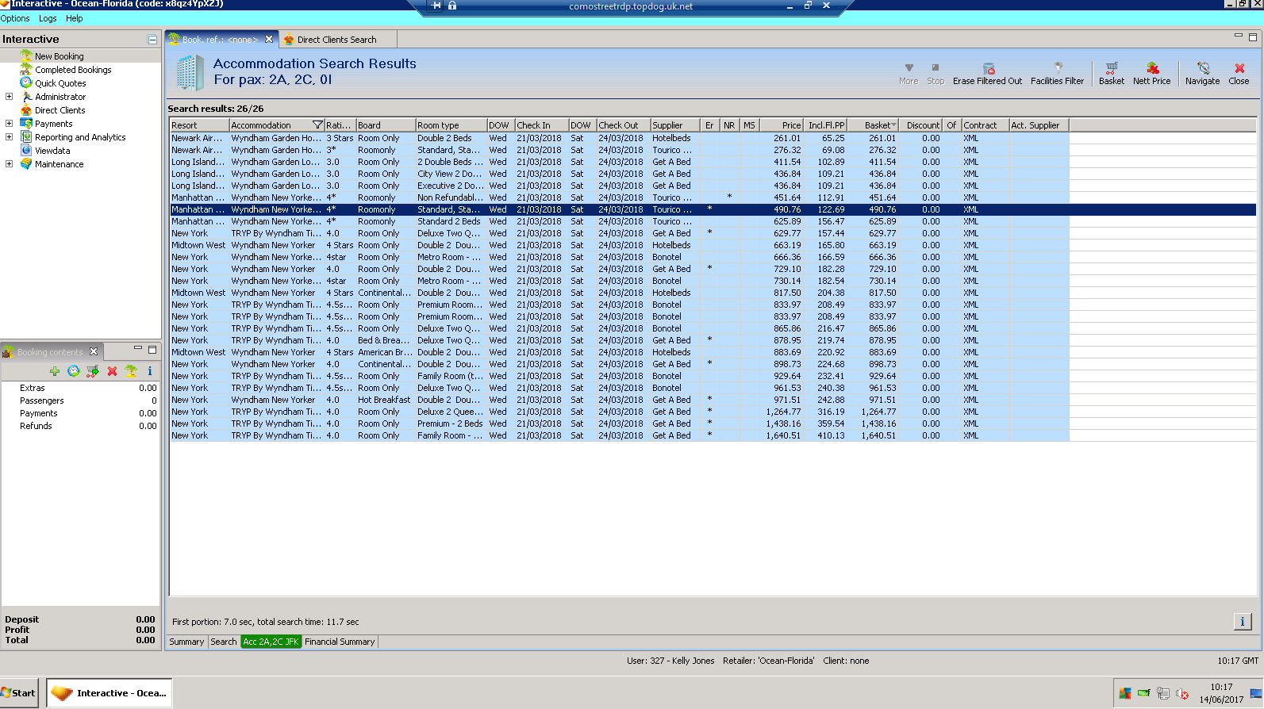
Task: Open Completed Bookings
Action: (x=73, y=70)
